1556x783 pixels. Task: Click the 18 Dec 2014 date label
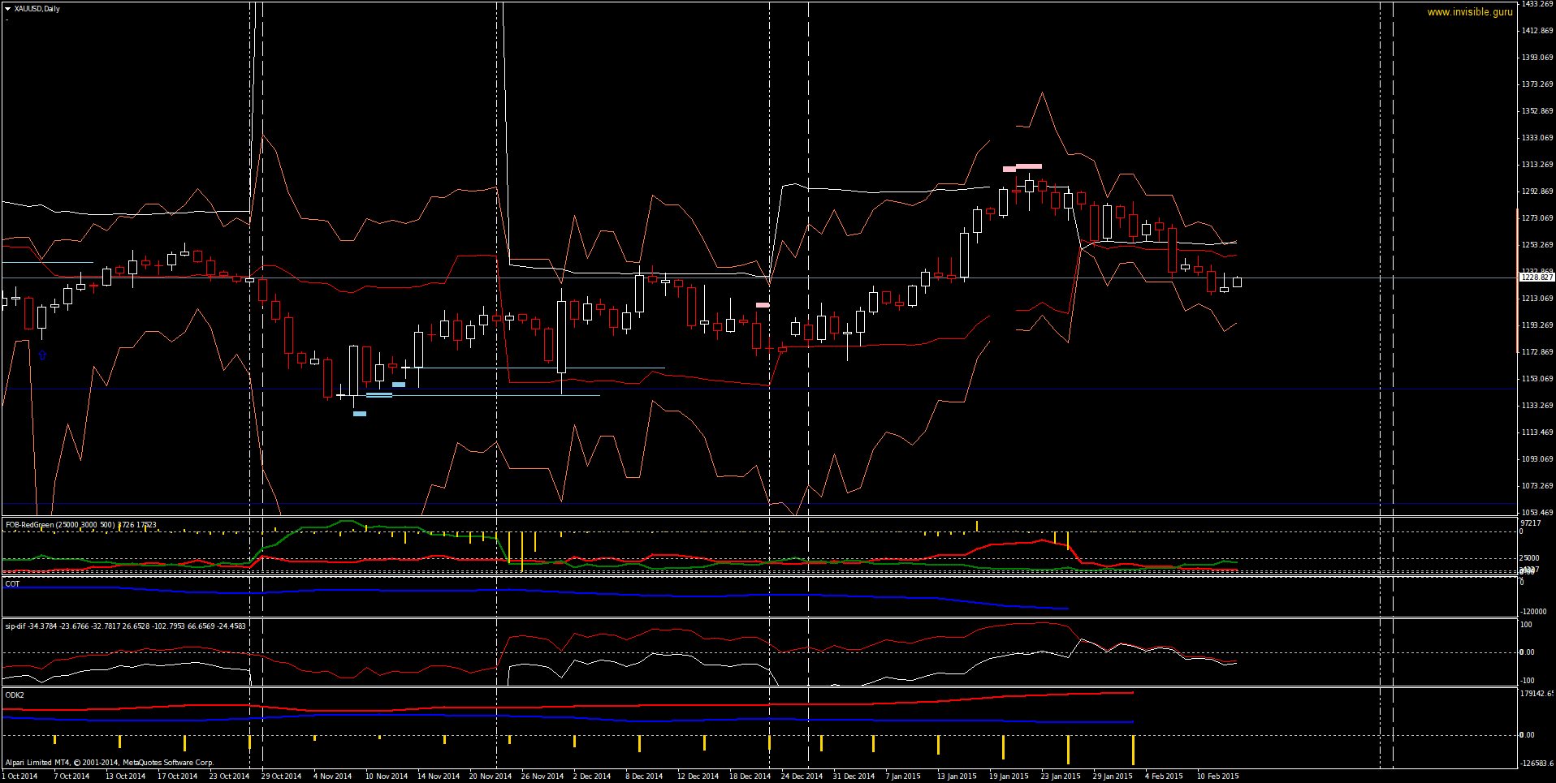point(750,777)
